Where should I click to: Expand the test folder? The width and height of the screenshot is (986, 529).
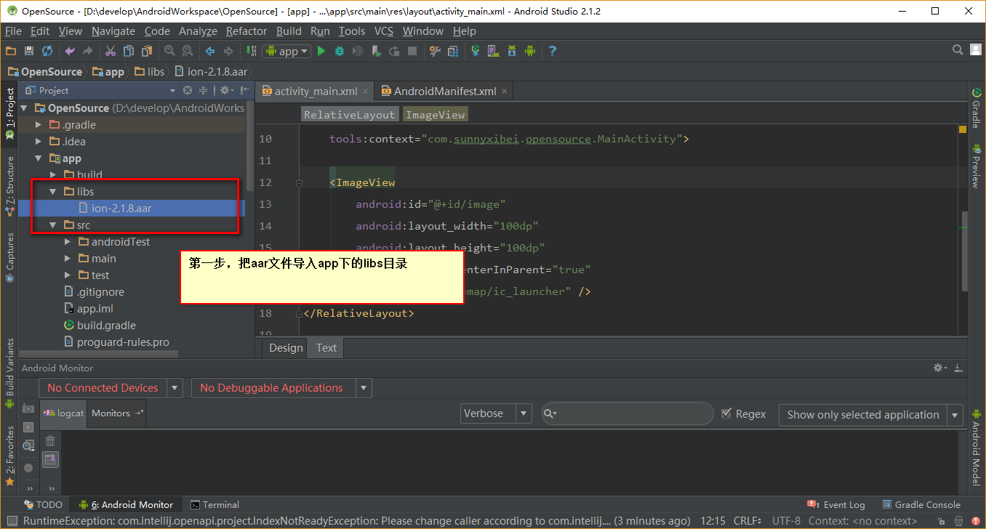click(68, 275)
